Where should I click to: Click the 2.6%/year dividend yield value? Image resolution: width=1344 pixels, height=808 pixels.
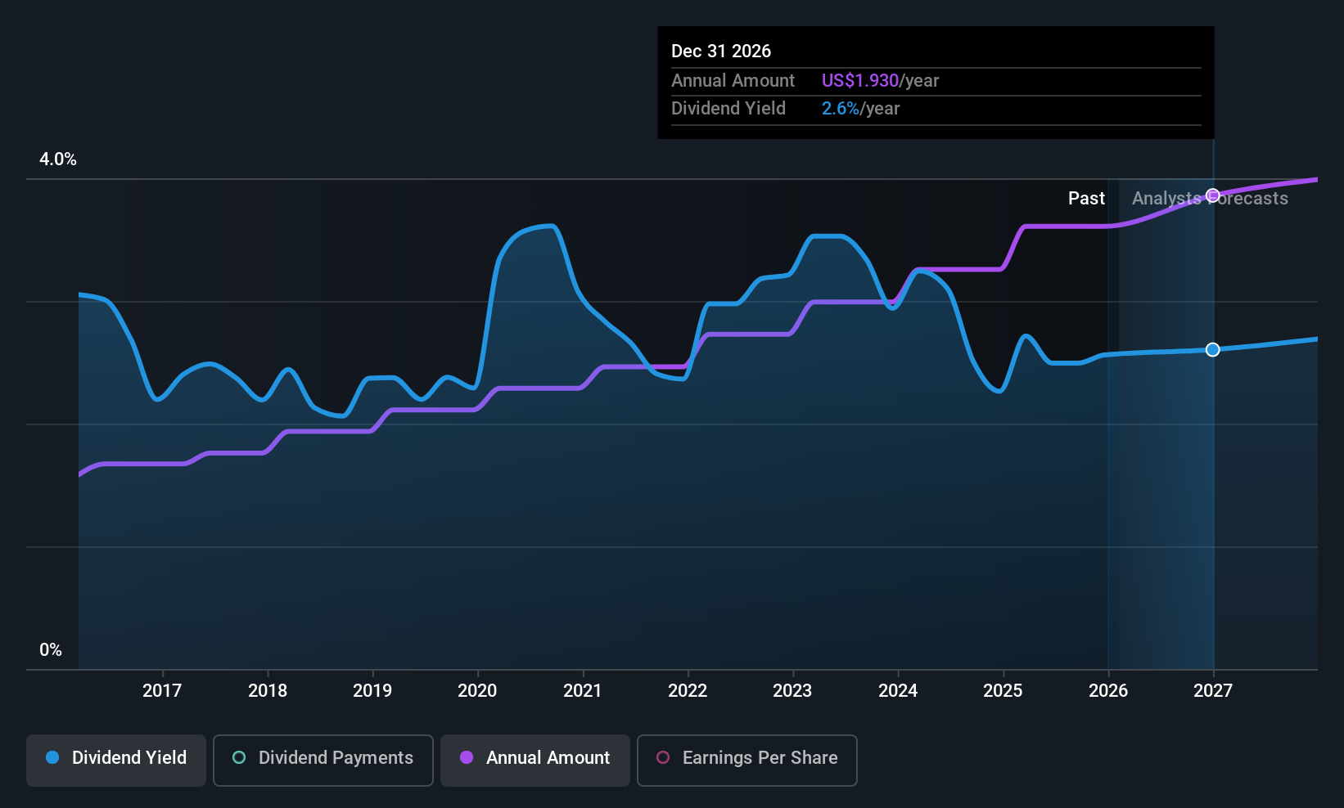point(860,108)
